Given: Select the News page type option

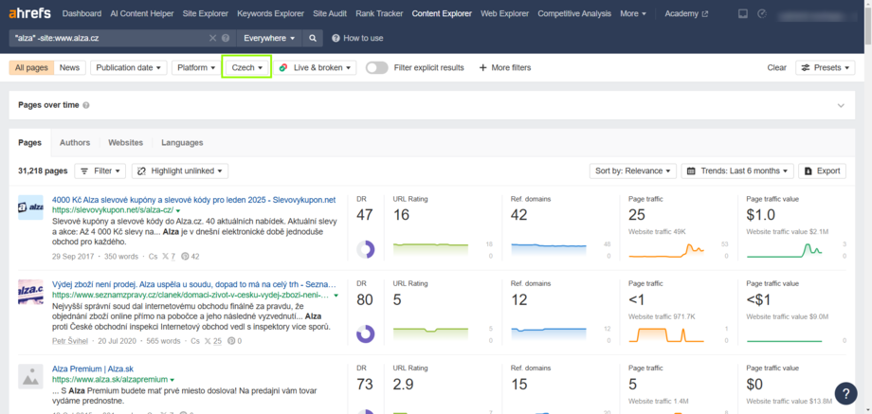Looking at the screenshot, I should [x=69, y=68].
